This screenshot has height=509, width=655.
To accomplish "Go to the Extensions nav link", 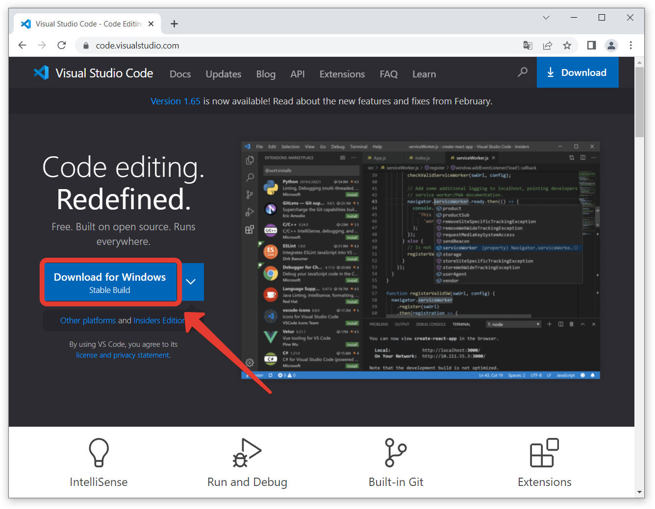I will [x=342, y=74].
